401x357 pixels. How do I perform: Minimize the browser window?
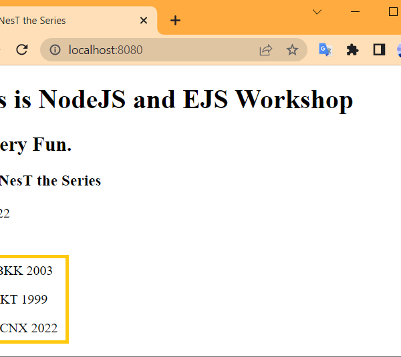pyautogui.click(x=355, y=12)
